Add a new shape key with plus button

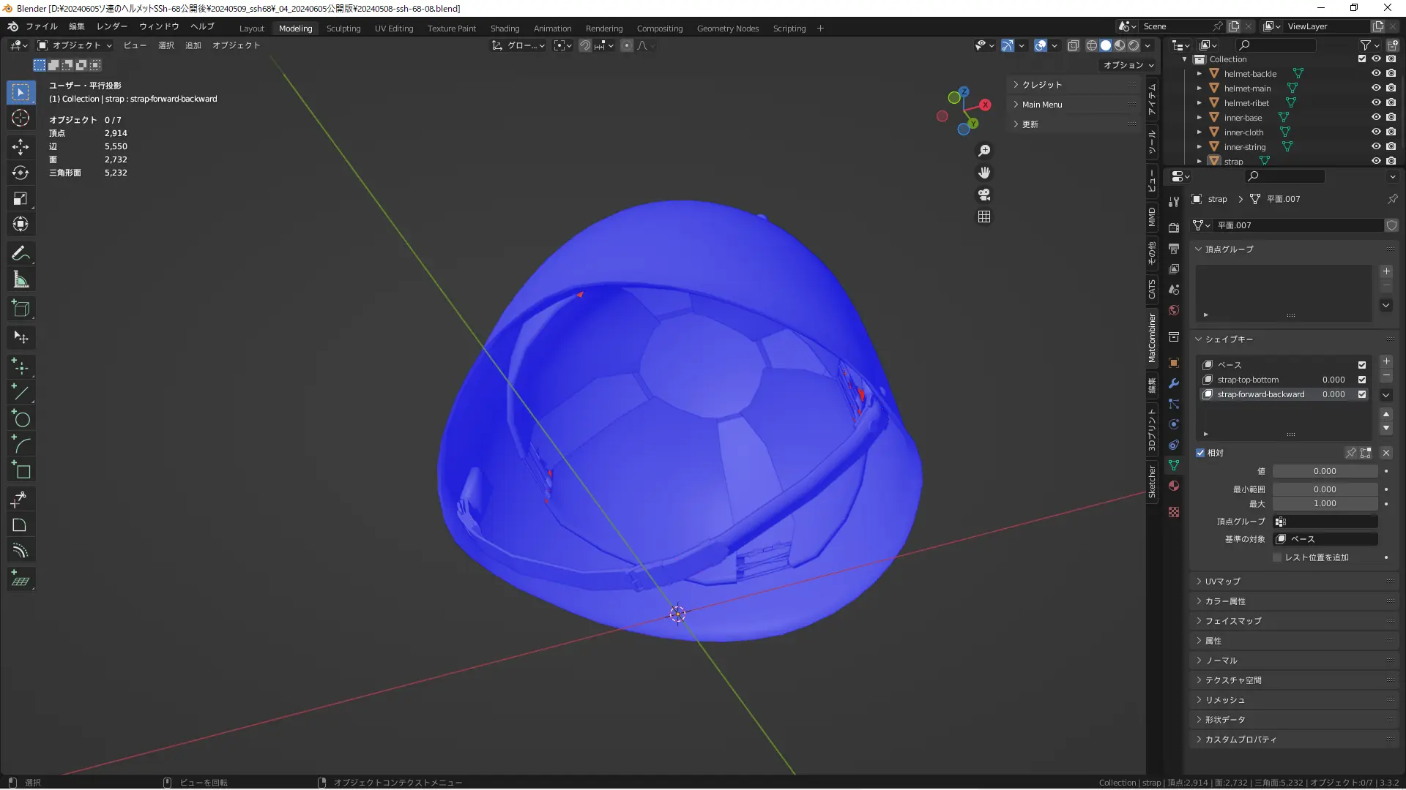tap(1385, 361)
